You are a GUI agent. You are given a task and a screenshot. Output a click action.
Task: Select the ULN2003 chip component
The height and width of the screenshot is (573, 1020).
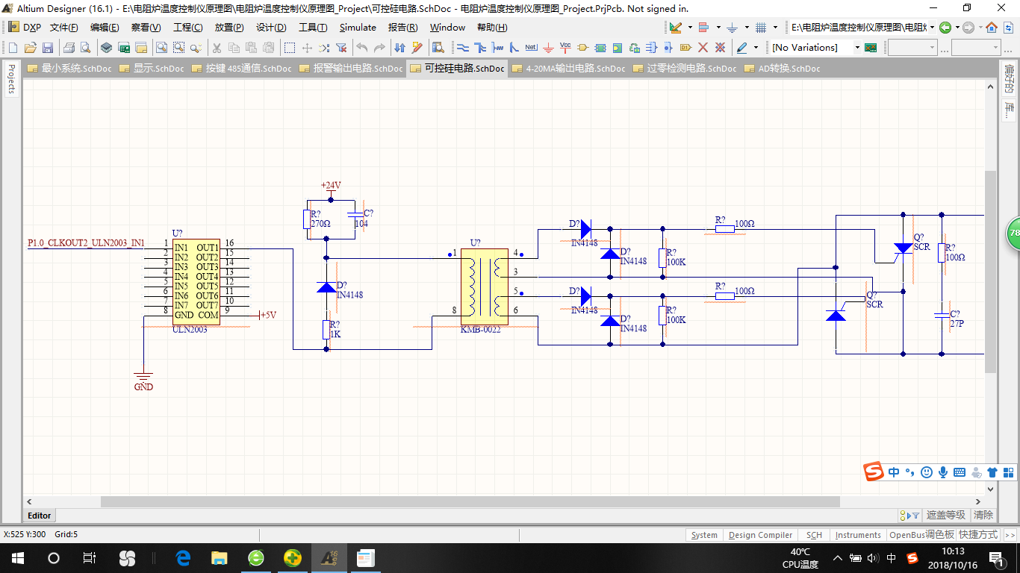click(196, 281)
